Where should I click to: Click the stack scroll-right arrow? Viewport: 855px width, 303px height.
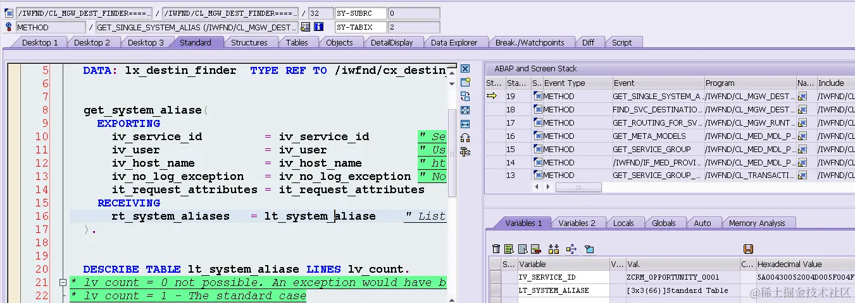[548, 187]
